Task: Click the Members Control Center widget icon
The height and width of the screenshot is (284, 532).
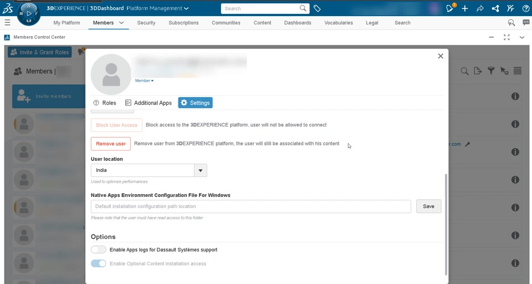Action: (x=7, y=37)
